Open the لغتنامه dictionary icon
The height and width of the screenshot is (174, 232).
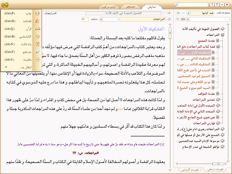tap(37, 21)
